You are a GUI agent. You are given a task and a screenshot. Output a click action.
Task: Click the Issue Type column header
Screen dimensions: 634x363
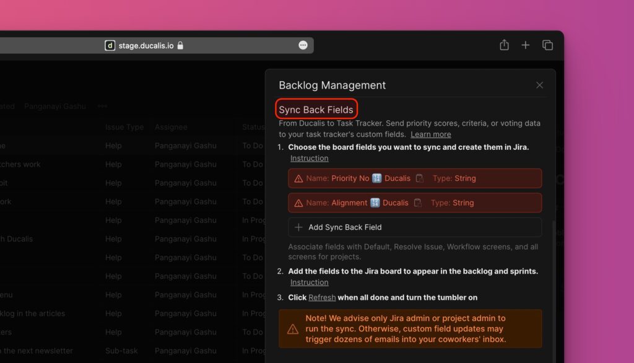click(124, 127)
